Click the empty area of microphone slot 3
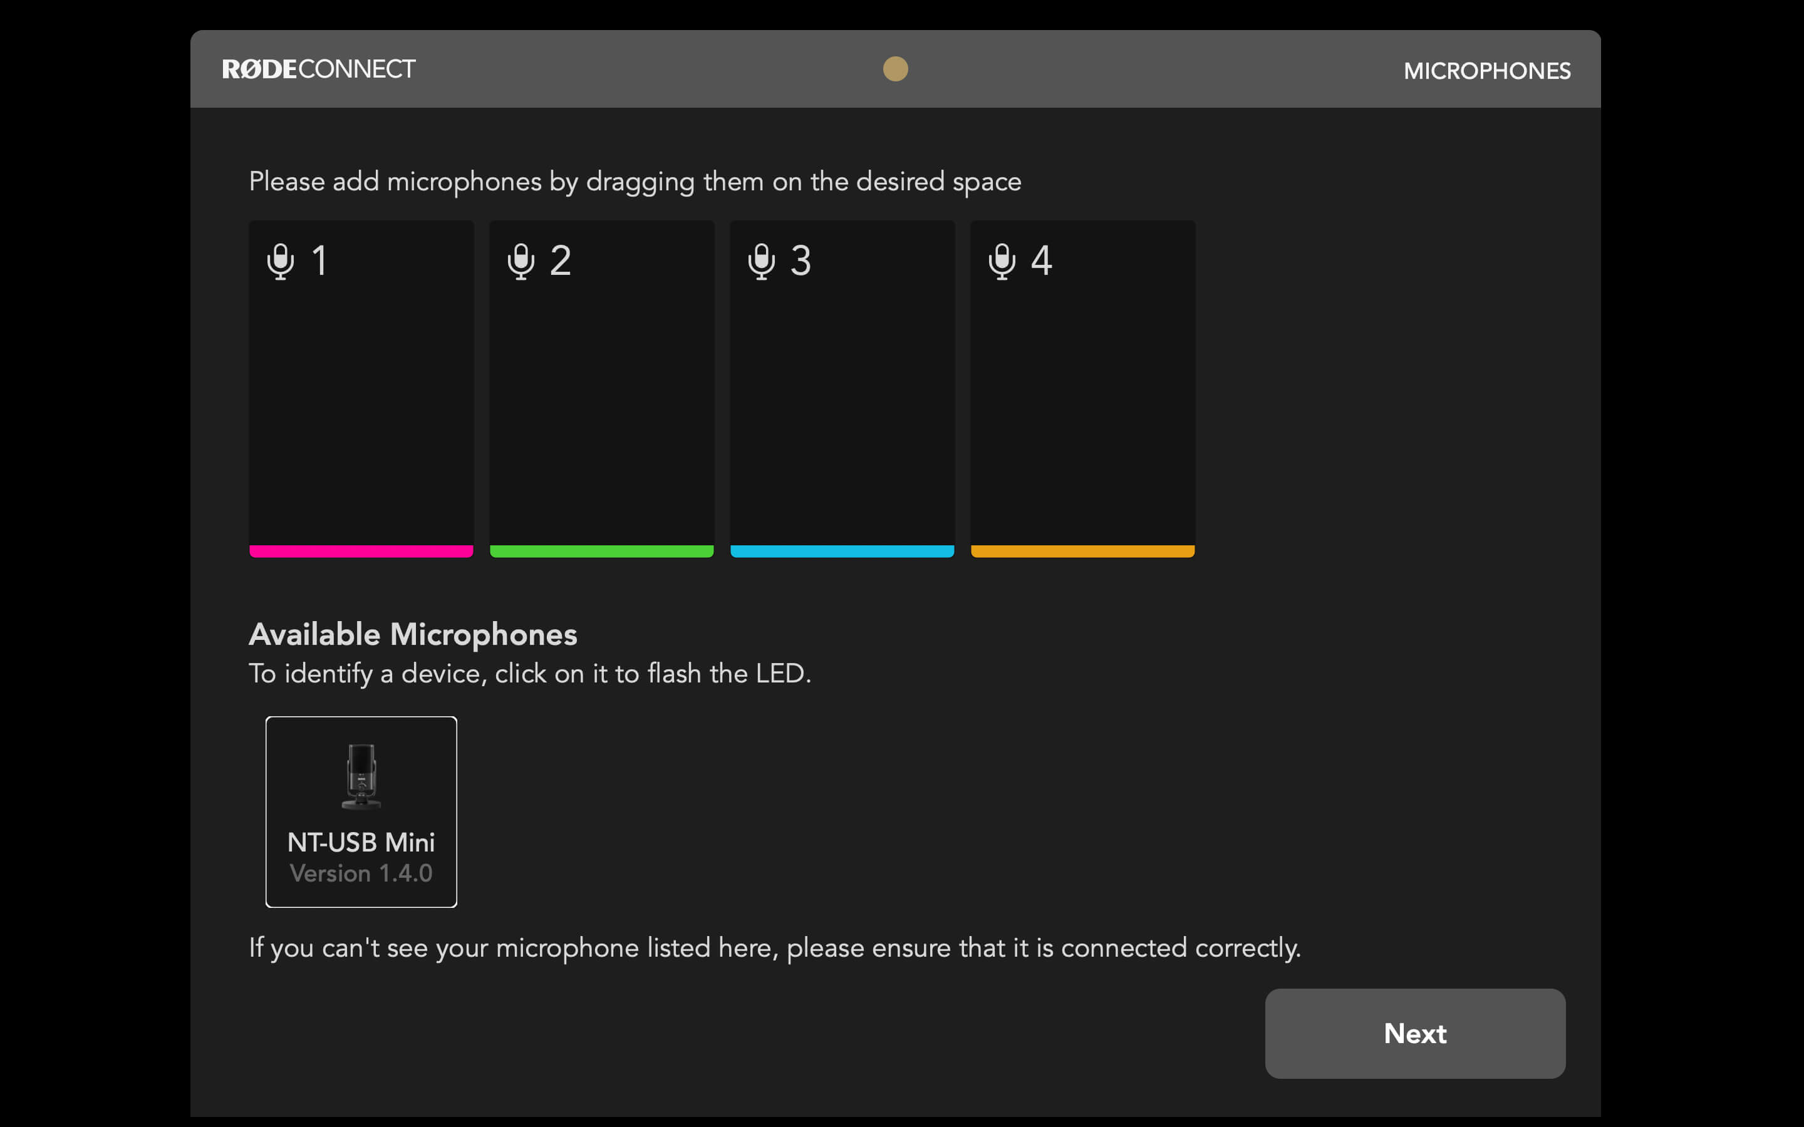 point(842,403)
